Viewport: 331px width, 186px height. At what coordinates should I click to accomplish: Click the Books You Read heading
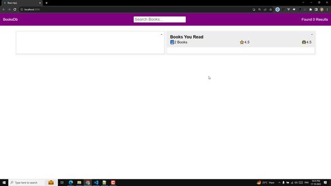[x=187, y=37]
